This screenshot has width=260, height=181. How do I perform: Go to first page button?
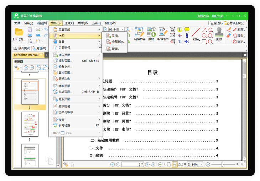pos(113,164)
